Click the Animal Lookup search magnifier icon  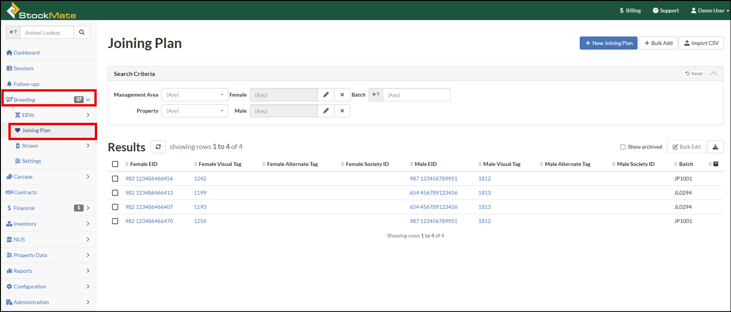pos(82,32)
